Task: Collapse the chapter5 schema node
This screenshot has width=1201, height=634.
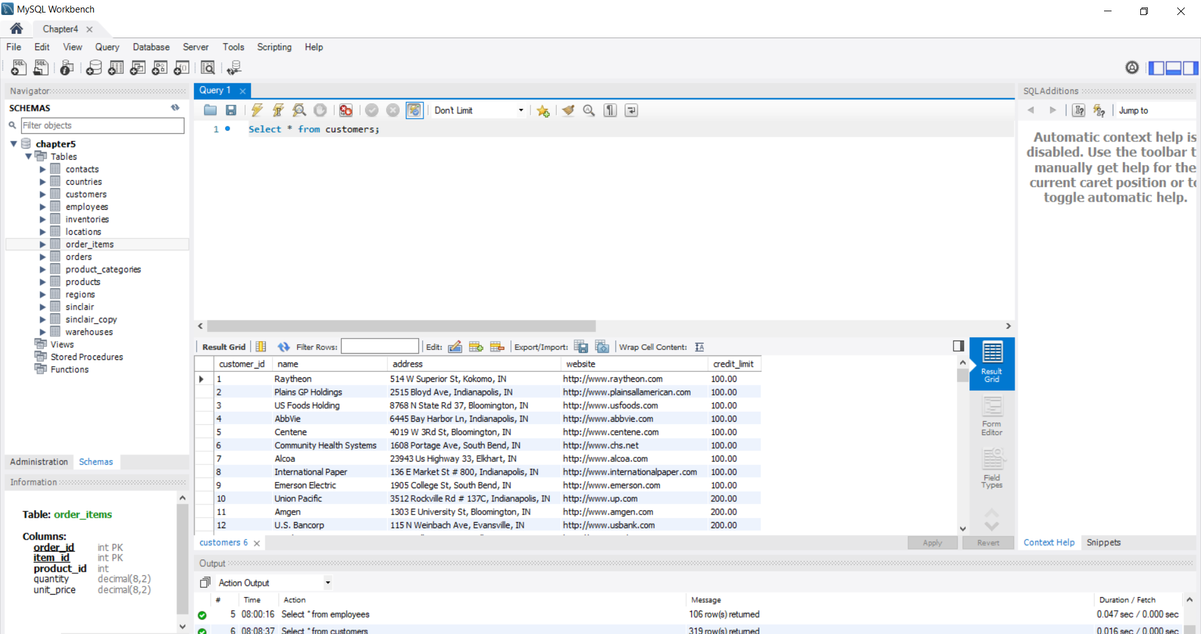Action: 13,144
